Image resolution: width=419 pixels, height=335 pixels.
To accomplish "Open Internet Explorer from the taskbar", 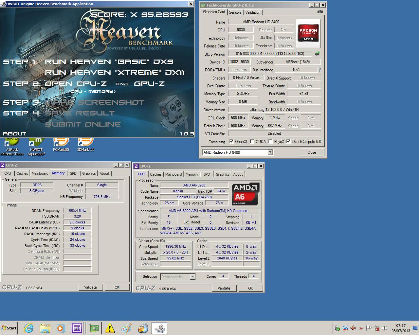I will coord(28,328).
